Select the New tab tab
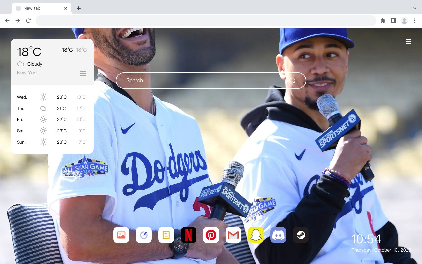The height and width of the screenshot is (264, 422). click(42, 8)
